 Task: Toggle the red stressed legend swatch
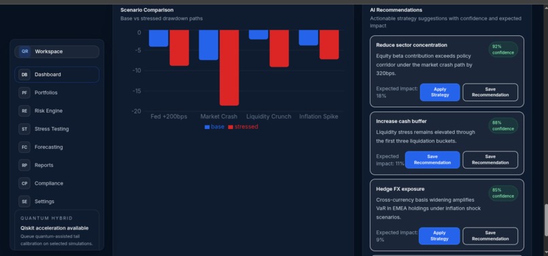230,127
